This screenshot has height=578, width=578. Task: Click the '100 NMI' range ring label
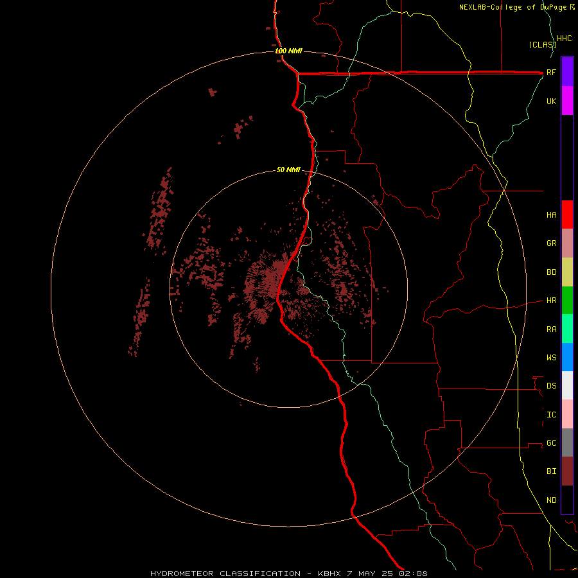click(288, 51)
